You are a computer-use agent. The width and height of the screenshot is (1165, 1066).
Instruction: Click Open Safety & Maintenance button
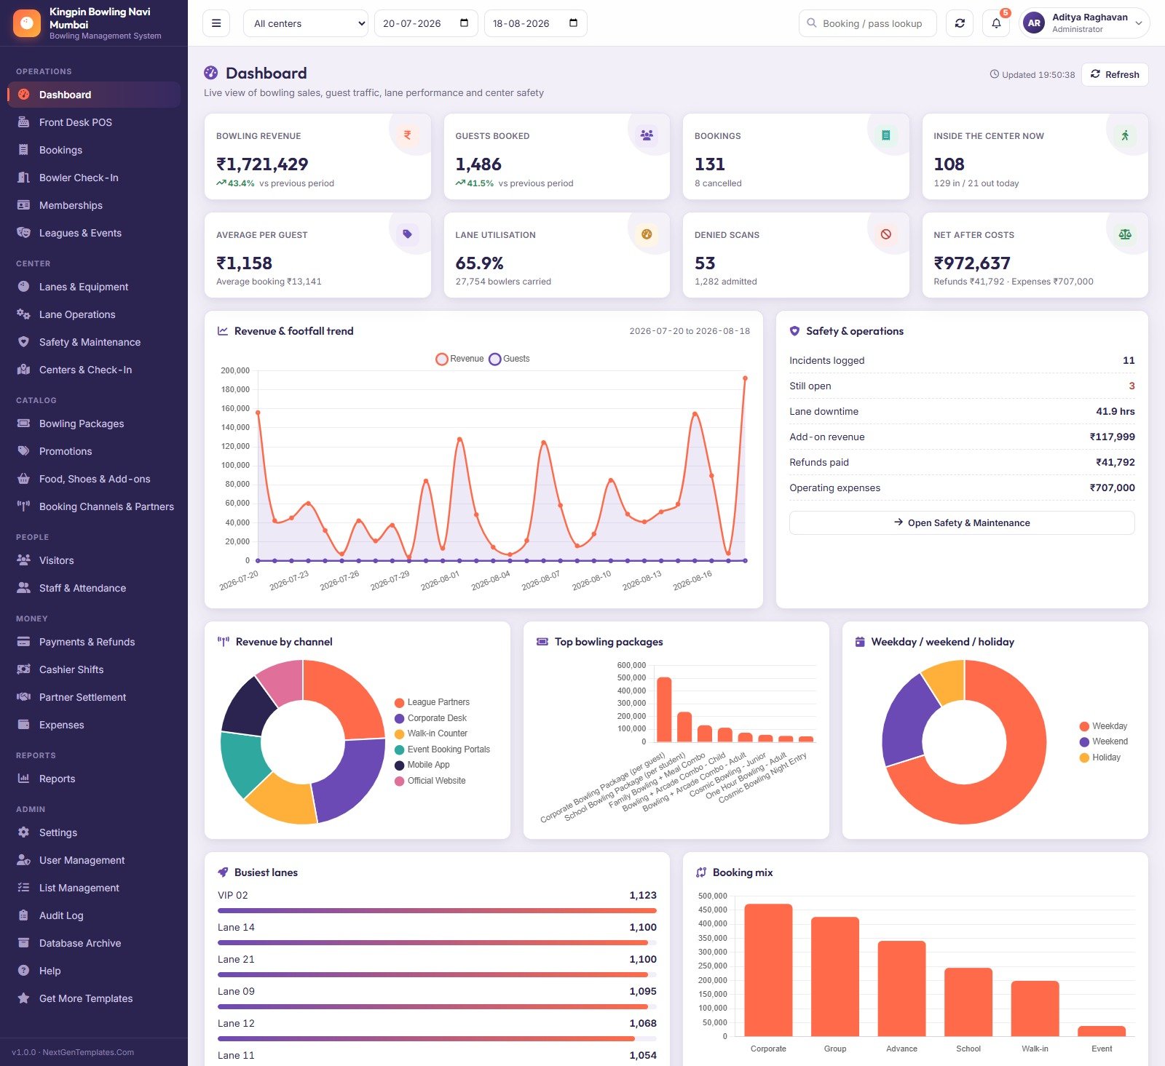(962, 522)
